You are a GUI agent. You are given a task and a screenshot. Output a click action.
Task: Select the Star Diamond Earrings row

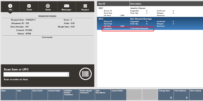pyautogui.click(x=150, y=23)
